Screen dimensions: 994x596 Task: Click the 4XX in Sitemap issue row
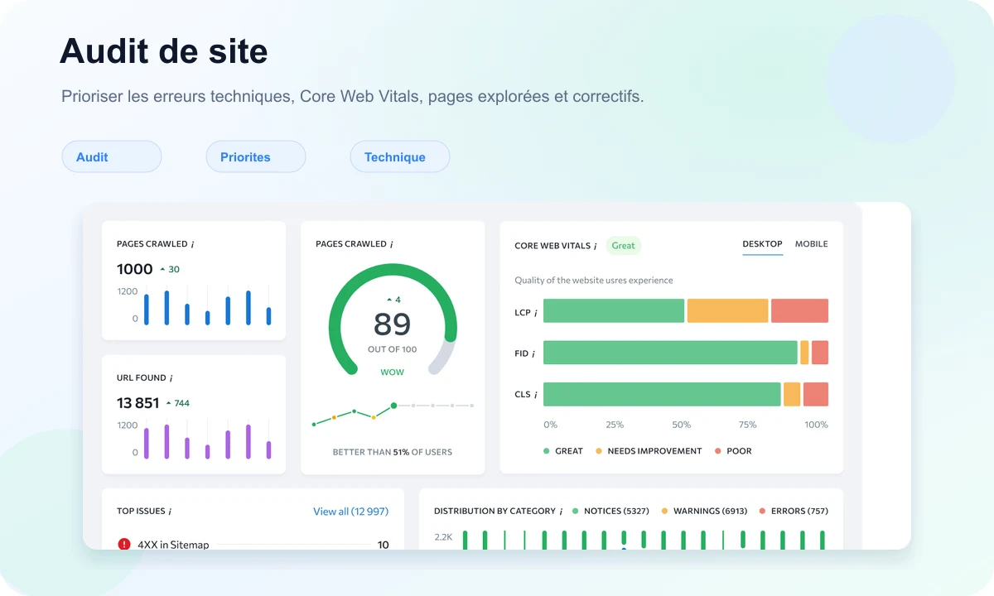click(x=253, y=544)
